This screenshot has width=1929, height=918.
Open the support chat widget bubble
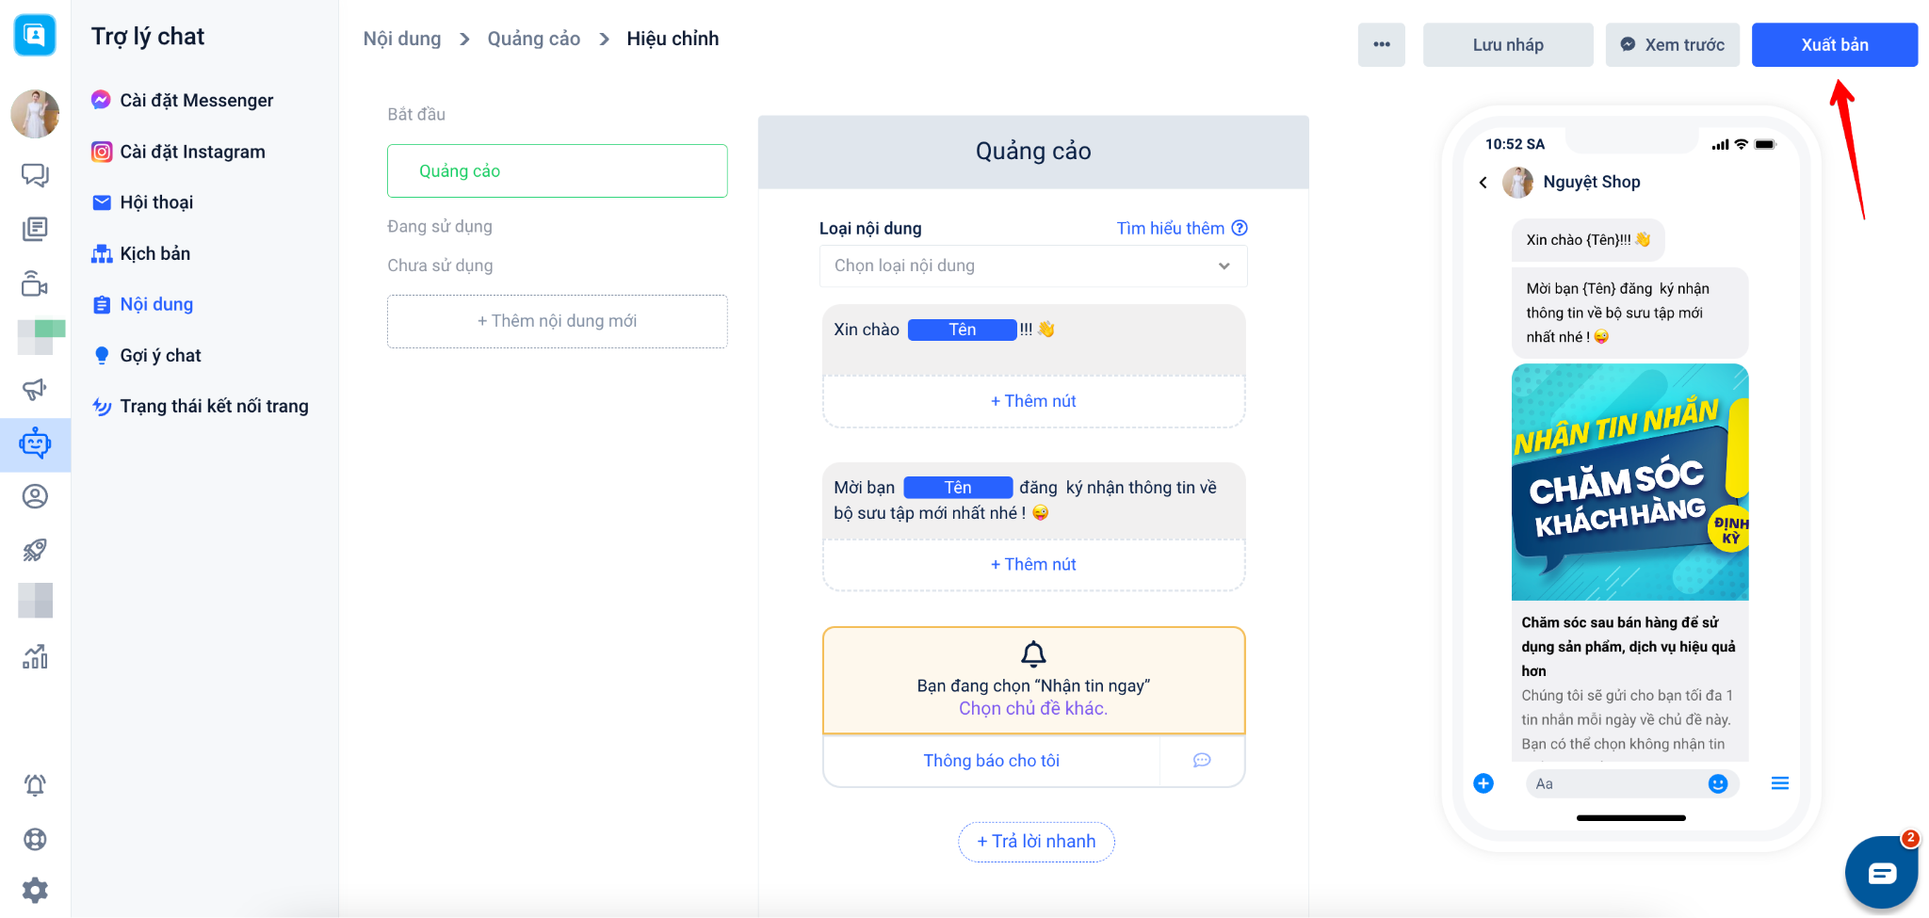(1881, 873)
